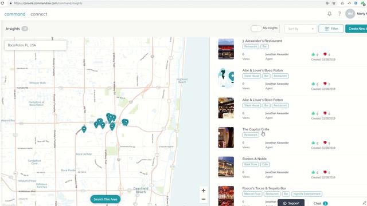
Task: Thumbs down Barnes & Noble insight
Action: click(x=325, y=172)
